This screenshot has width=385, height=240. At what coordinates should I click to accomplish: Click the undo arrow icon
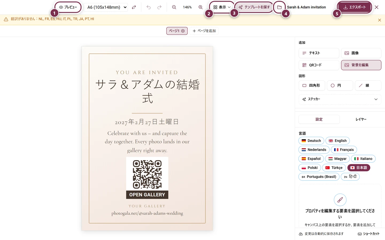(x=149, y=7)
